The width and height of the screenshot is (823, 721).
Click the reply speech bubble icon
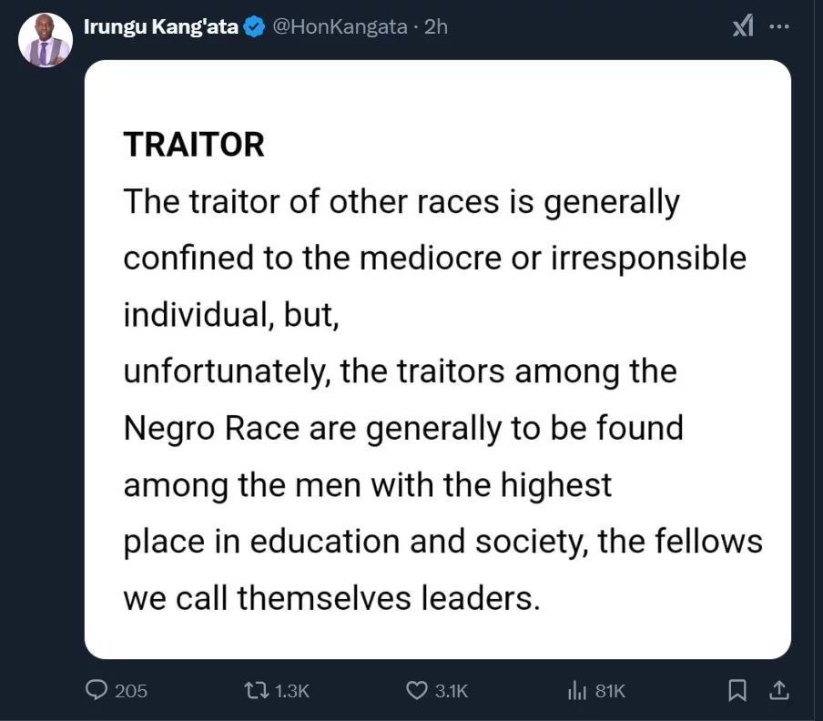[x=97, y=691]
